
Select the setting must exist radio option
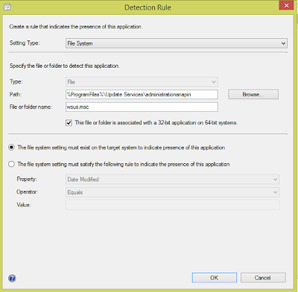tap(11, 147)
